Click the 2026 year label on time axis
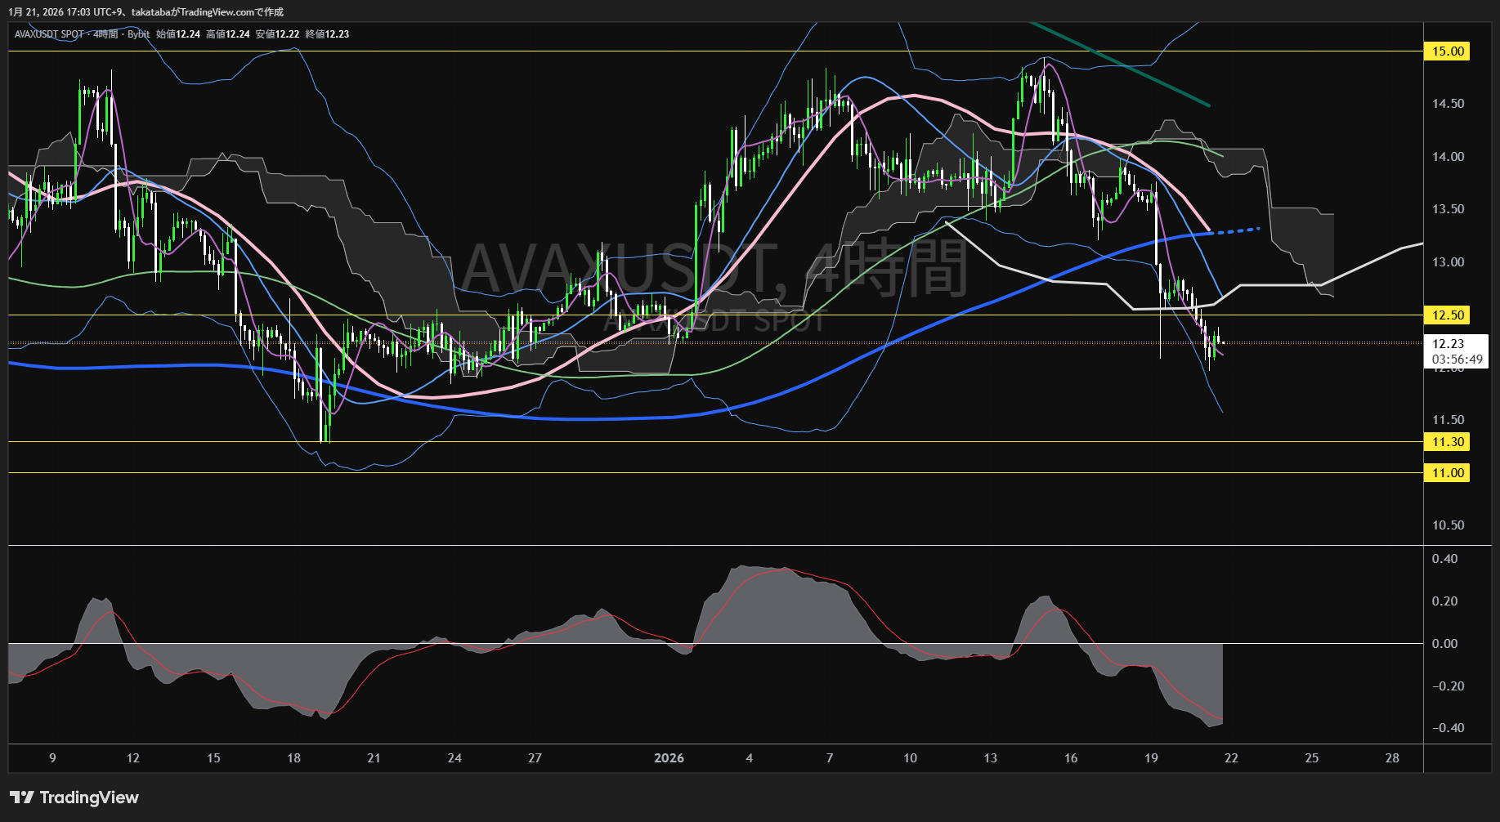This screenshot has width=1500, height=822. click(x=669, y=758)
